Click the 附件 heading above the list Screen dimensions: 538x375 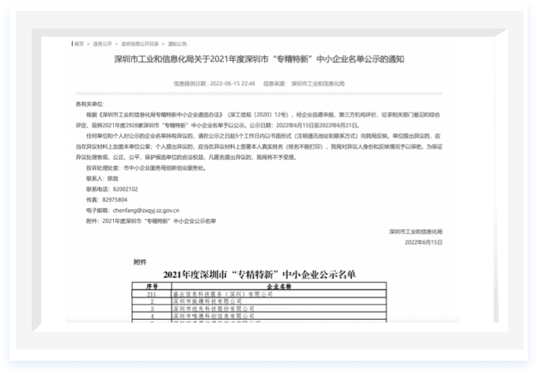[x=140, y=259]
